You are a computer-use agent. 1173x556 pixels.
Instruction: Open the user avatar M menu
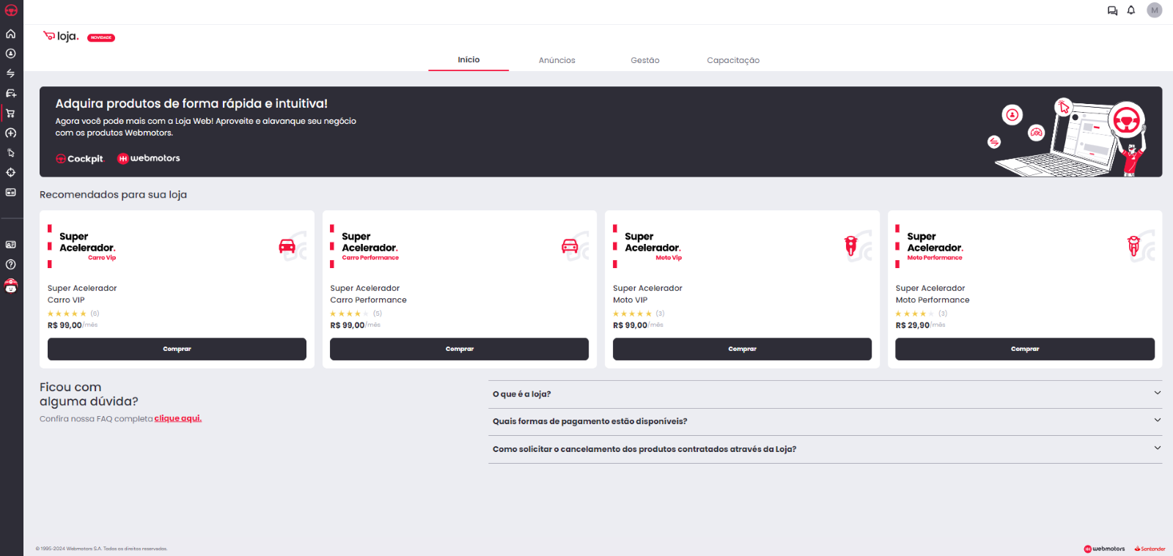pyautogui.click(x=1155, y=10)
